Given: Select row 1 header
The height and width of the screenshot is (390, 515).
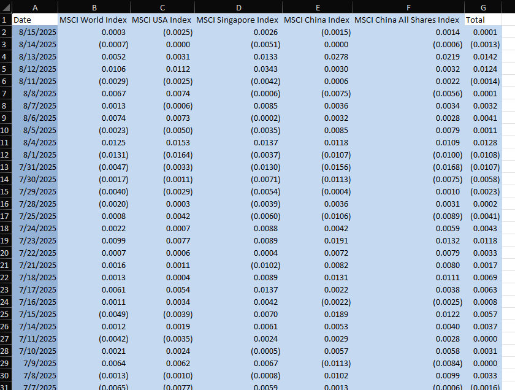Looking at the screenshot, I should pyautogui.click(x=6, y=20).
